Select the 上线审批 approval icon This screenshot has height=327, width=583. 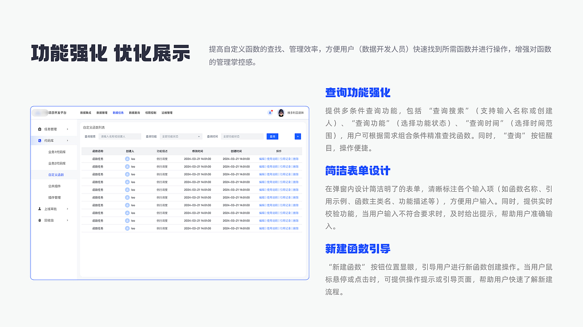coord(40,208)
